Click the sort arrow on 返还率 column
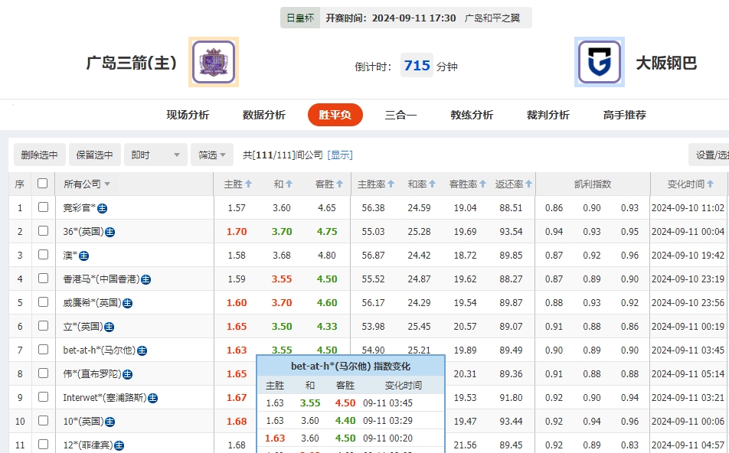Viewport: 729px width, 453px height. [529, 184]
